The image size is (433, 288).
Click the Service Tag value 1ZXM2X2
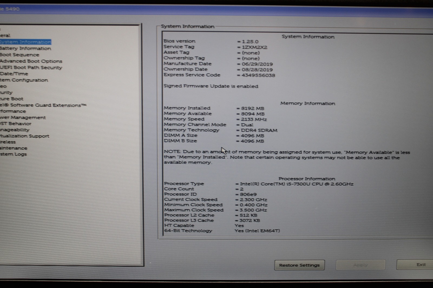[254, 47]
